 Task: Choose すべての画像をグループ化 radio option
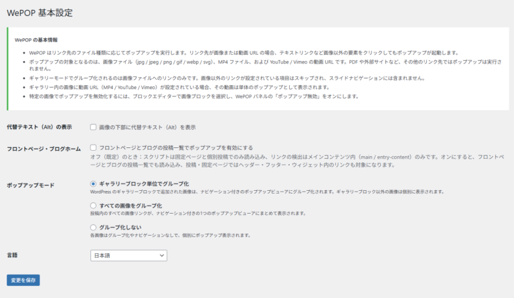coord(94,206)
